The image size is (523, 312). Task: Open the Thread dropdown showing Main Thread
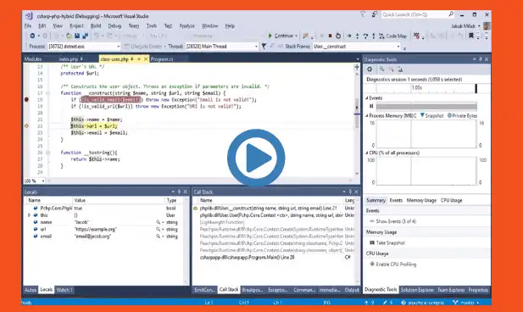click(222, 47)
